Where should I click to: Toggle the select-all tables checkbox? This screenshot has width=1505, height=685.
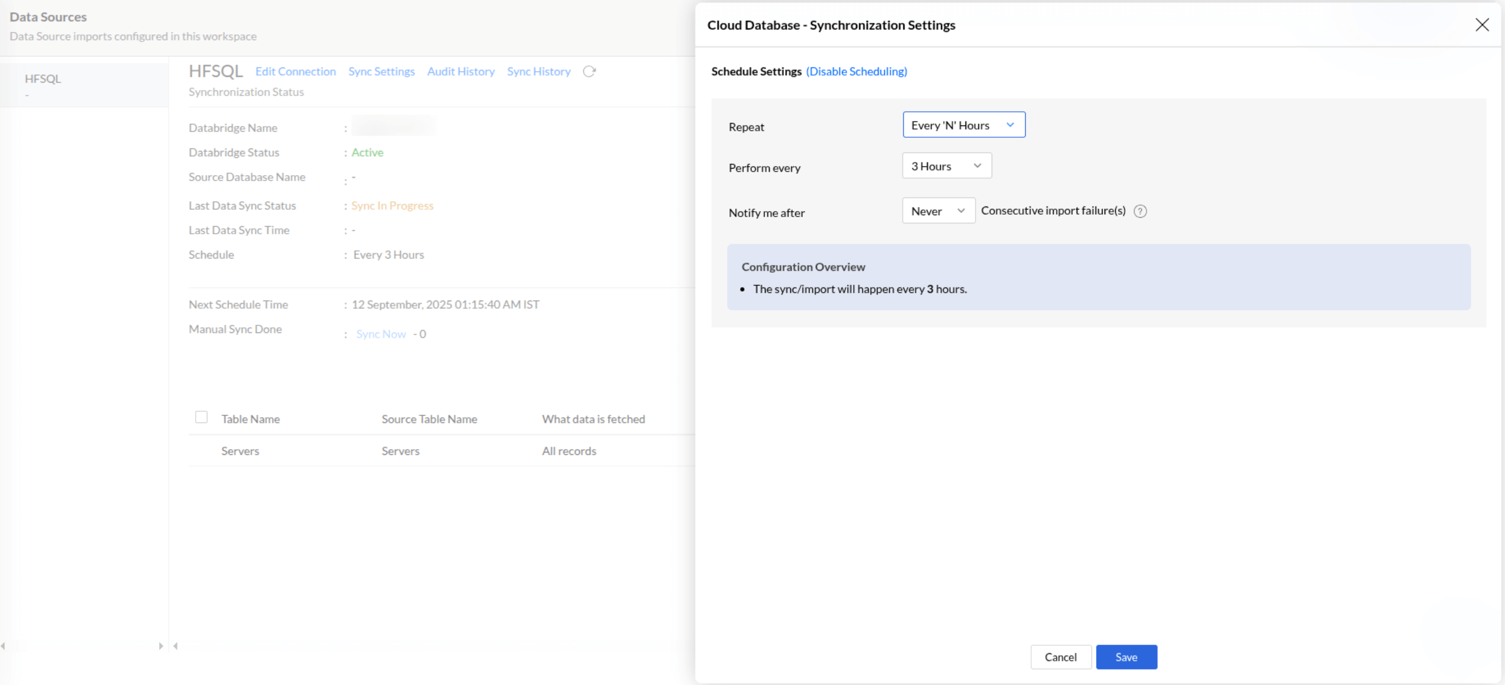pos(201,417)
